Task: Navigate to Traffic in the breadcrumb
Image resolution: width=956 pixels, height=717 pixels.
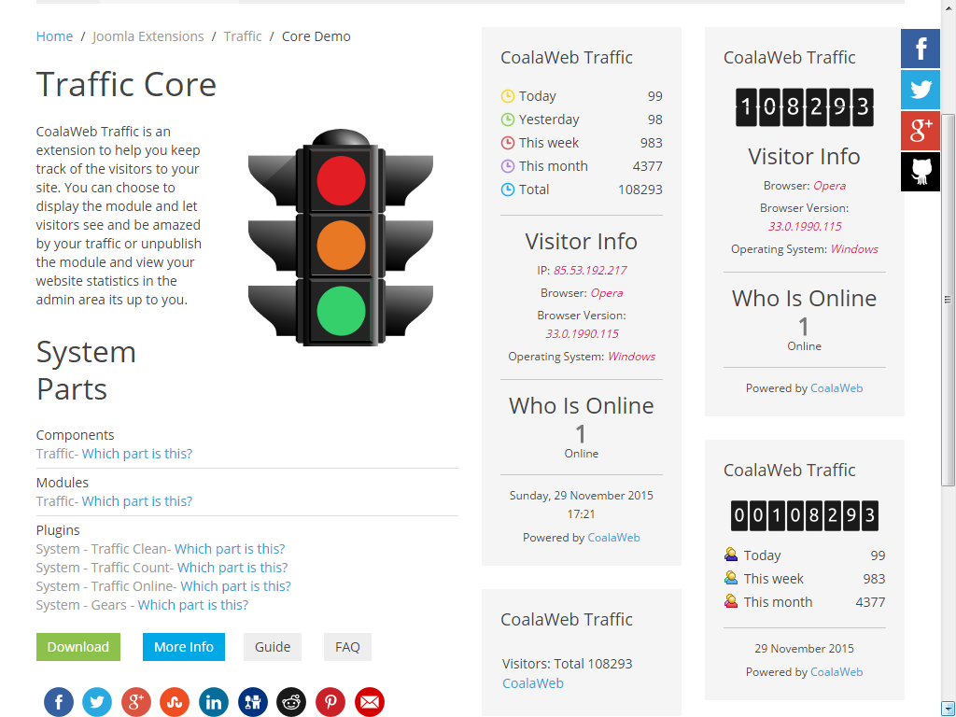Action: (x=243, y=36)
